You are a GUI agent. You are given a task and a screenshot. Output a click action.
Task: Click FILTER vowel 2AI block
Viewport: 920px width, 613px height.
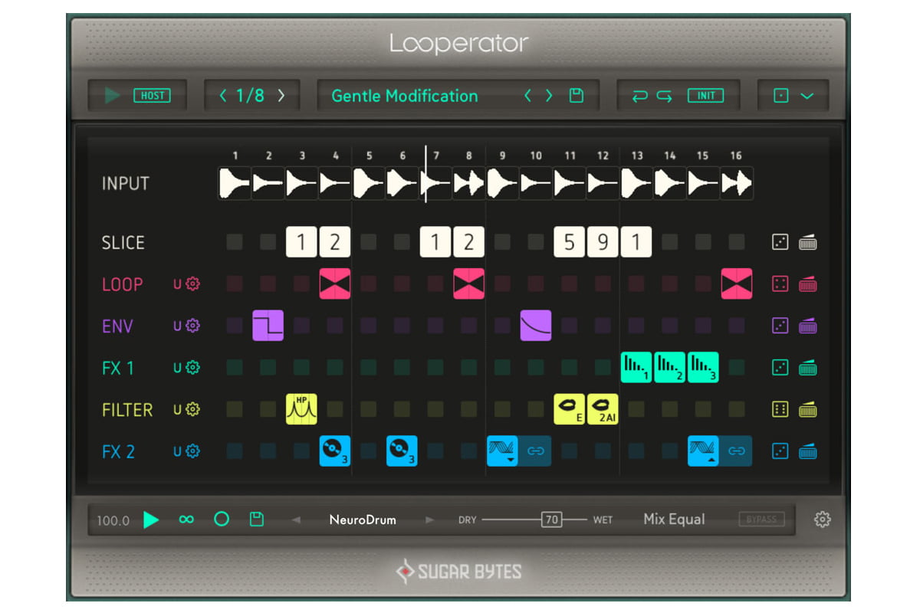coord(603,409)
